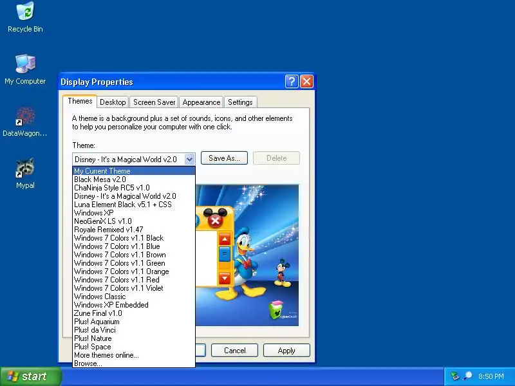Choose My Current Theme in the list
Screen dimensions: 515x386
click(x=134, y=171)
